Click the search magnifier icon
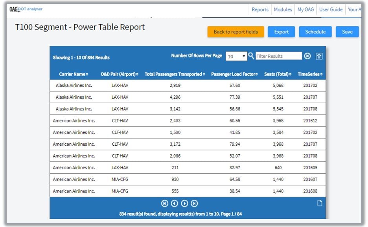This screenshot has height=227, width=368. (251, 56)
